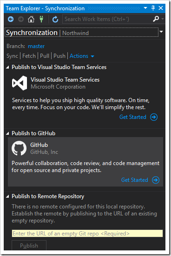Click Get Started for Team Services
Image resolution: width=171 pixels, height=256 pixels.
coord(133,117)
